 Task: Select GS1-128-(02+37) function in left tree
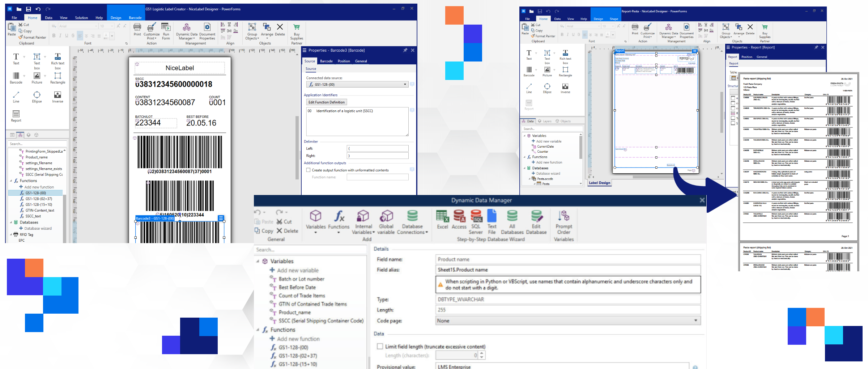pyautogui.click(x=39, y=199)
